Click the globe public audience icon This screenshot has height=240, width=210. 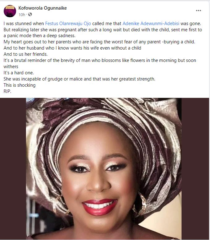point(30,14)
